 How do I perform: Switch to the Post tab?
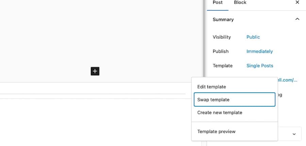(x=218, y=2)
